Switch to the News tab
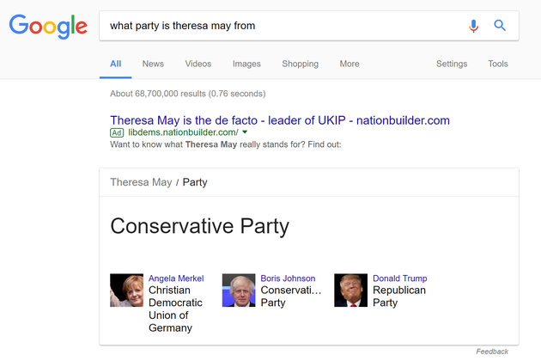Viewport: 541px width, 361px height. [153, 64]
